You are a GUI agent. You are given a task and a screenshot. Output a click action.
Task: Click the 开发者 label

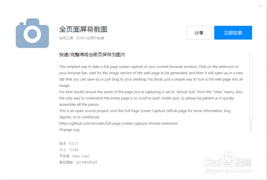pos(64,156)
